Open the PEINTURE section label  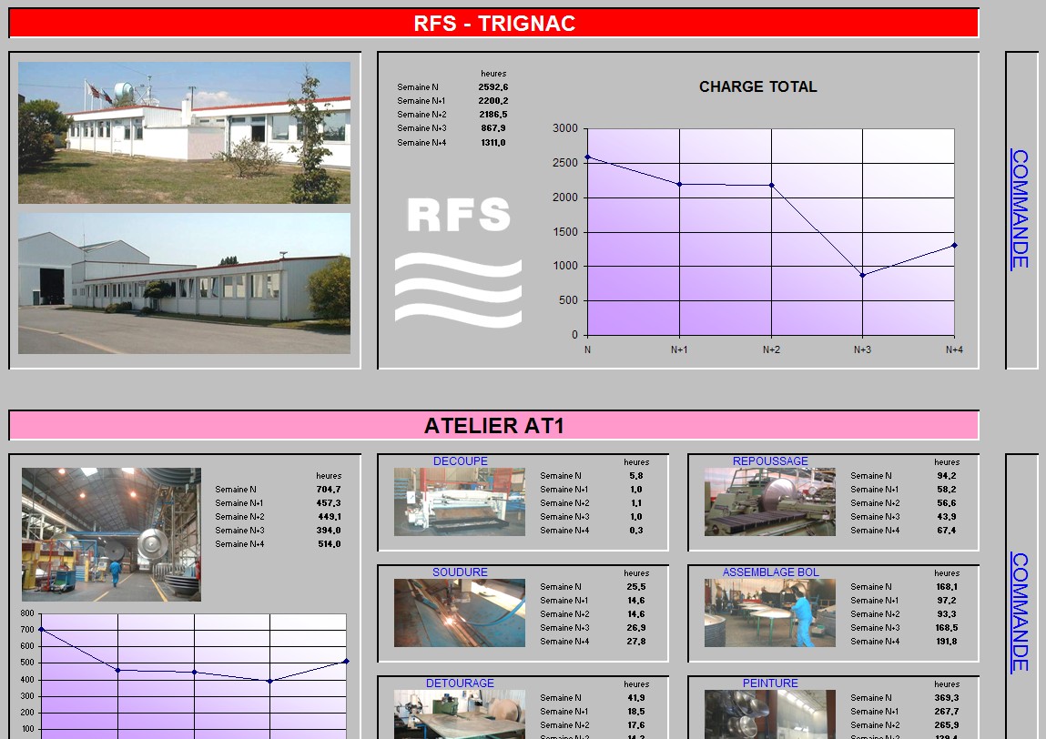(x=770, y=683)
